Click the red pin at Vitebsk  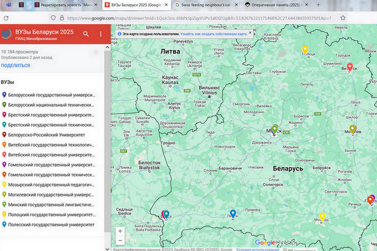coord(350,67)
